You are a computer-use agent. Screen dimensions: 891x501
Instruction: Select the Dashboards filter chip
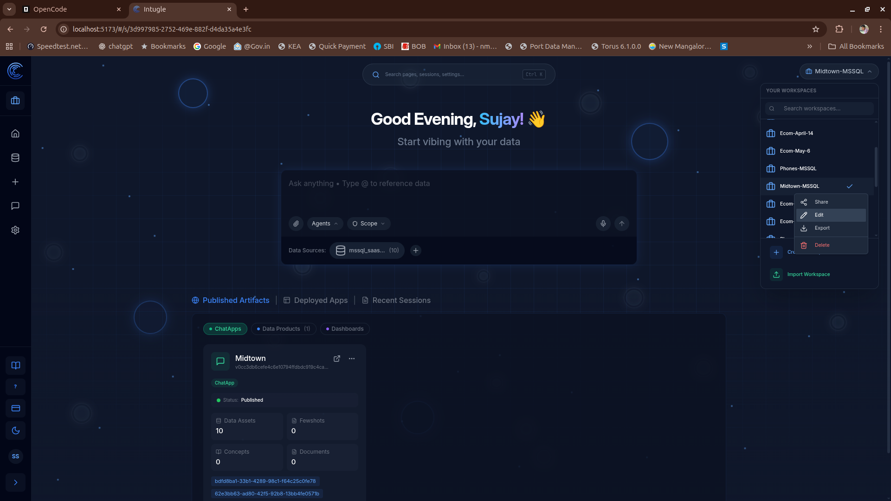(345, 329)
